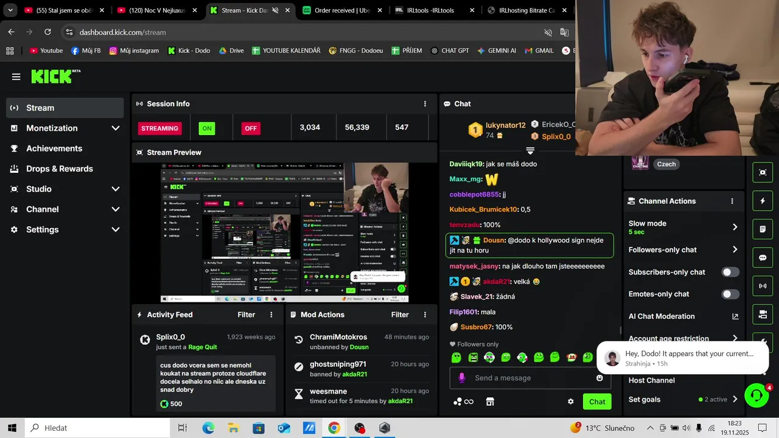Click the document note icon in right strip

763,229
